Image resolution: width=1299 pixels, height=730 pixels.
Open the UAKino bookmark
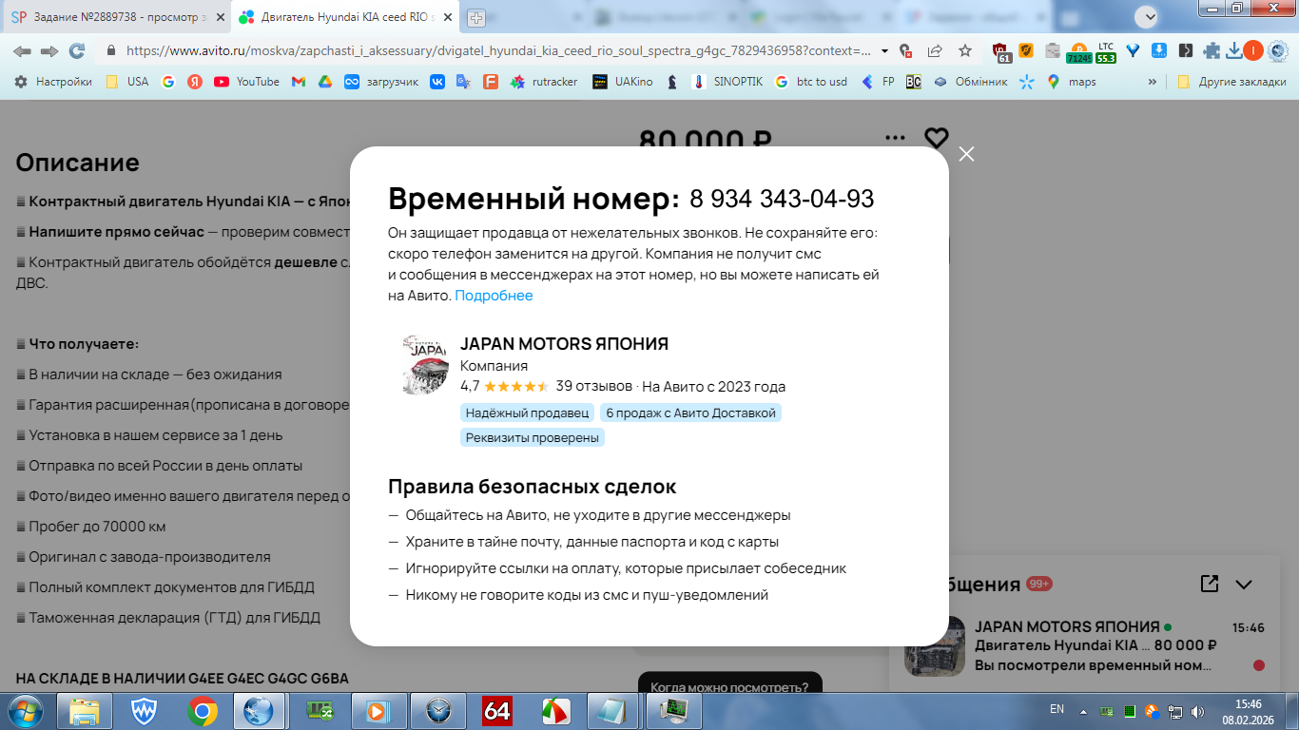click(623, 82)
